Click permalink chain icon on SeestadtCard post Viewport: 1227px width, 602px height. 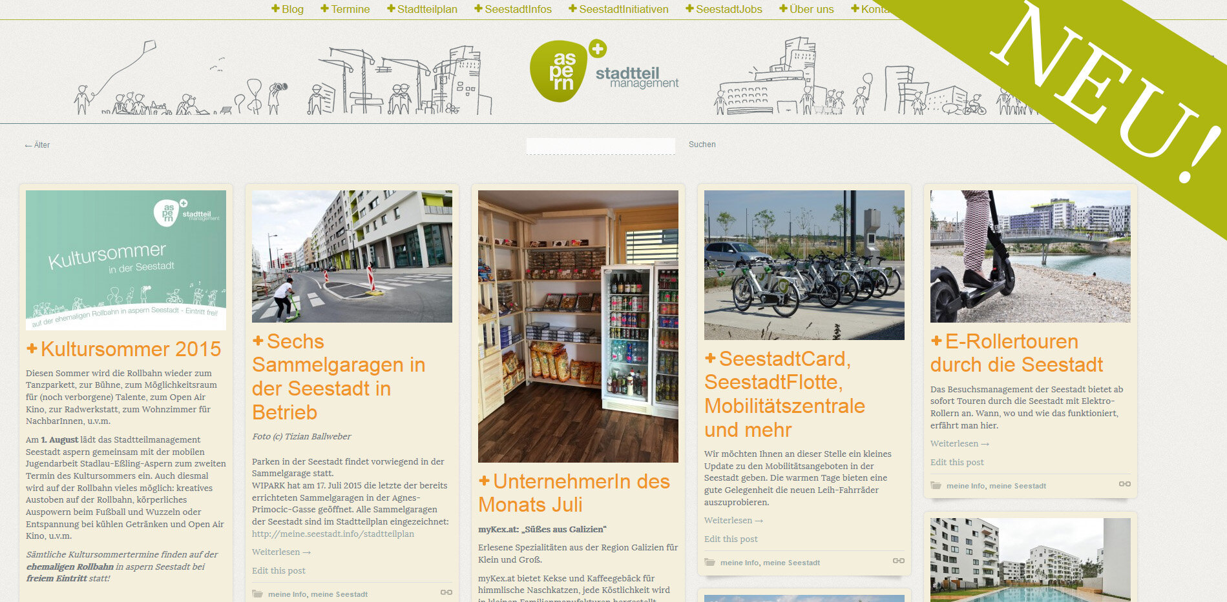pos(899,561)
